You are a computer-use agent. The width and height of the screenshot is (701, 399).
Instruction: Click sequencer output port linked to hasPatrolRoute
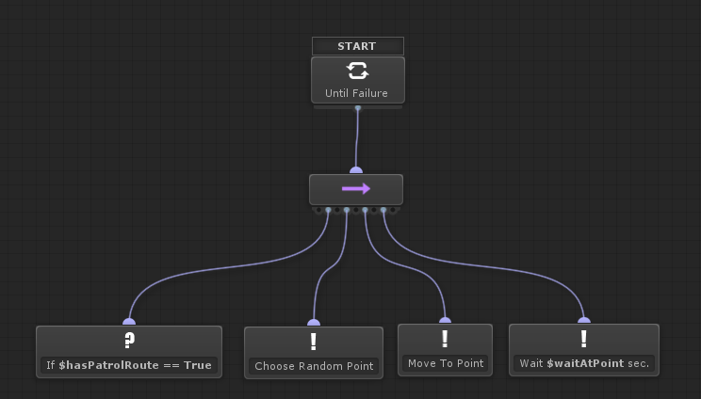[328, 210]
